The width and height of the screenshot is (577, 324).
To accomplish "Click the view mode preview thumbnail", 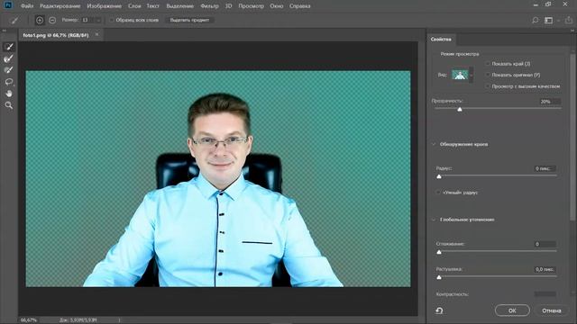I will [460, 75].
